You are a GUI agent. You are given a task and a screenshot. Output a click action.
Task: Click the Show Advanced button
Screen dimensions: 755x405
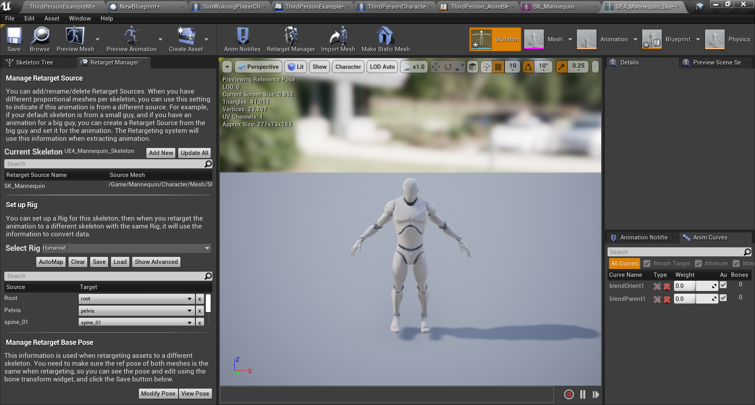(156, 262)
